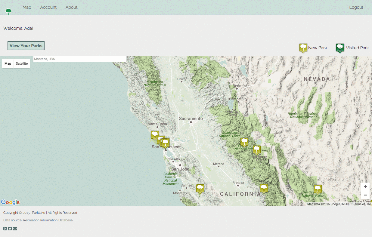Open the Parktake footer link
This screenshot has width=372, height=237.
39,213
